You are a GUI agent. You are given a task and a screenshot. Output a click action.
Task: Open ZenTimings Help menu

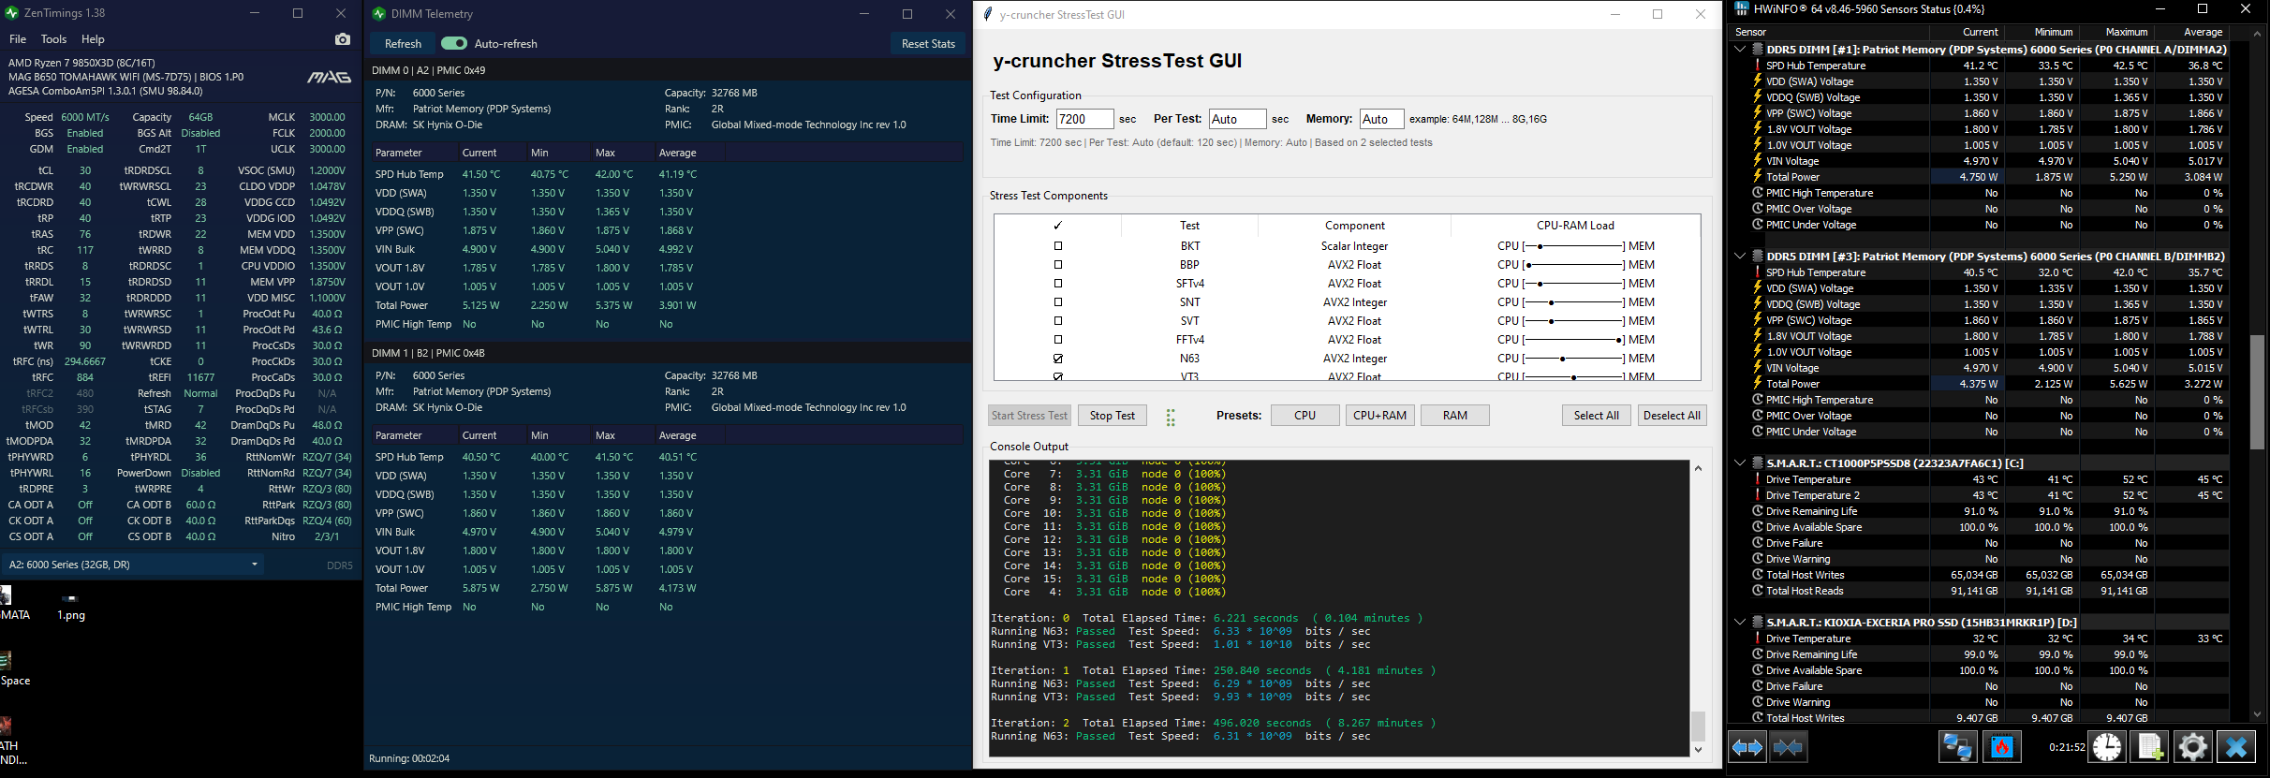tap(93, 39)
